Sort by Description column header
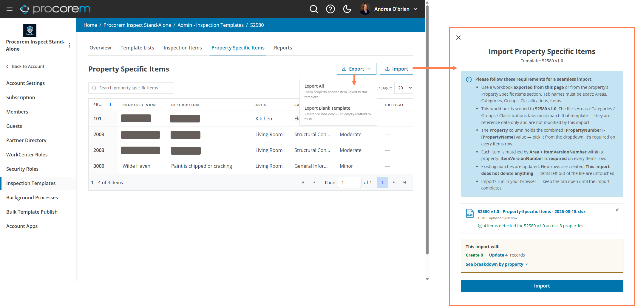The width and height of the screenshot is (635, 306). 185,105
